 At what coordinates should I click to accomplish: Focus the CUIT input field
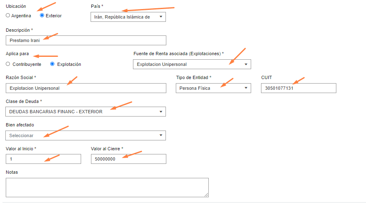click(x=298, y=88)
